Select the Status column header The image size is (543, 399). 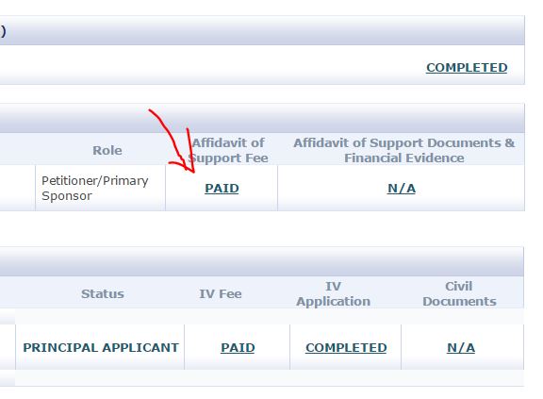(x=103, y=293)
